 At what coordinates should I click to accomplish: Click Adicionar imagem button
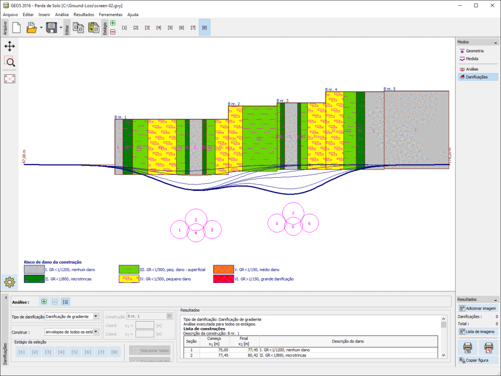(x=478, y=308)
